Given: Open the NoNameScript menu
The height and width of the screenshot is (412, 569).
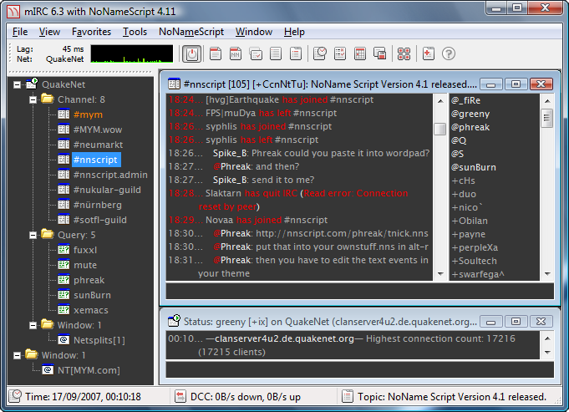Looking at the screenshot, I should pyautogui.click(x=191, y=32).
